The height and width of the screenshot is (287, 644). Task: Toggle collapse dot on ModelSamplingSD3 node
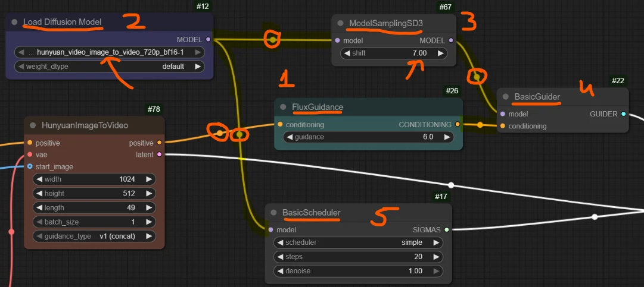click(x=341, y=23)
